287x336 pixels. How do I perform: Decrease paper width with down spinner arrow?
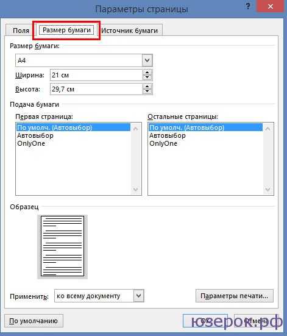tap(147, 77)
